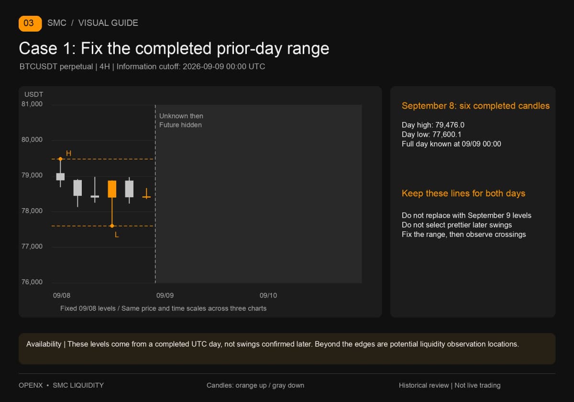Click the orange L label on the chart

click(117, 235)
